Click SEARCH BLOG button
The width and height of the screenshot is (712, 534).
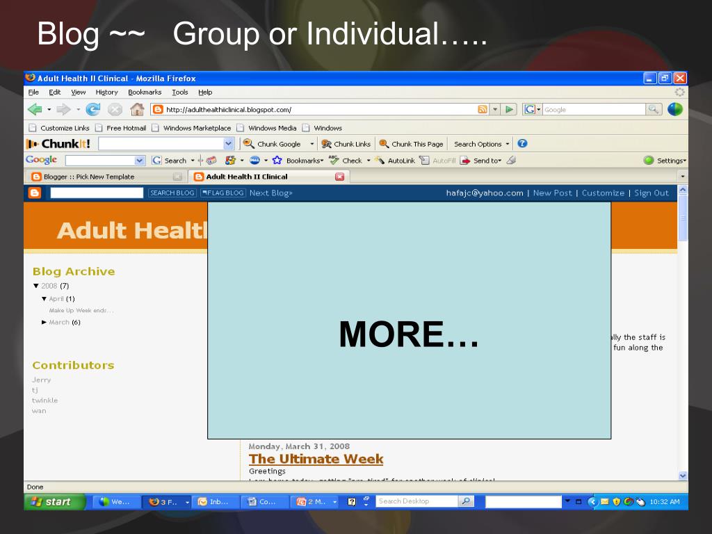point(172,193)
